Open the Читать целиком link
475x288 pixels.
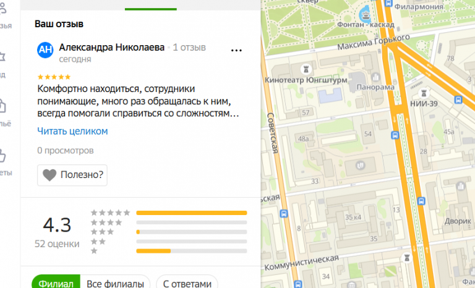point(72,131)
